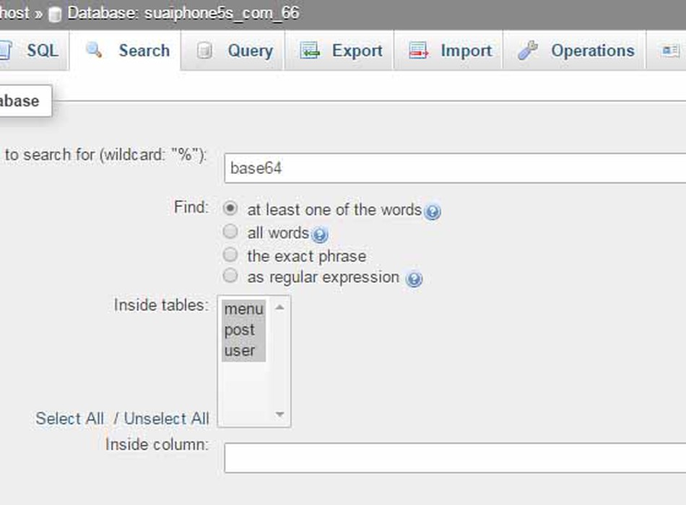Switch to the Operations tab
Viewport: 686px width, 505px height.
pos(592,50)
